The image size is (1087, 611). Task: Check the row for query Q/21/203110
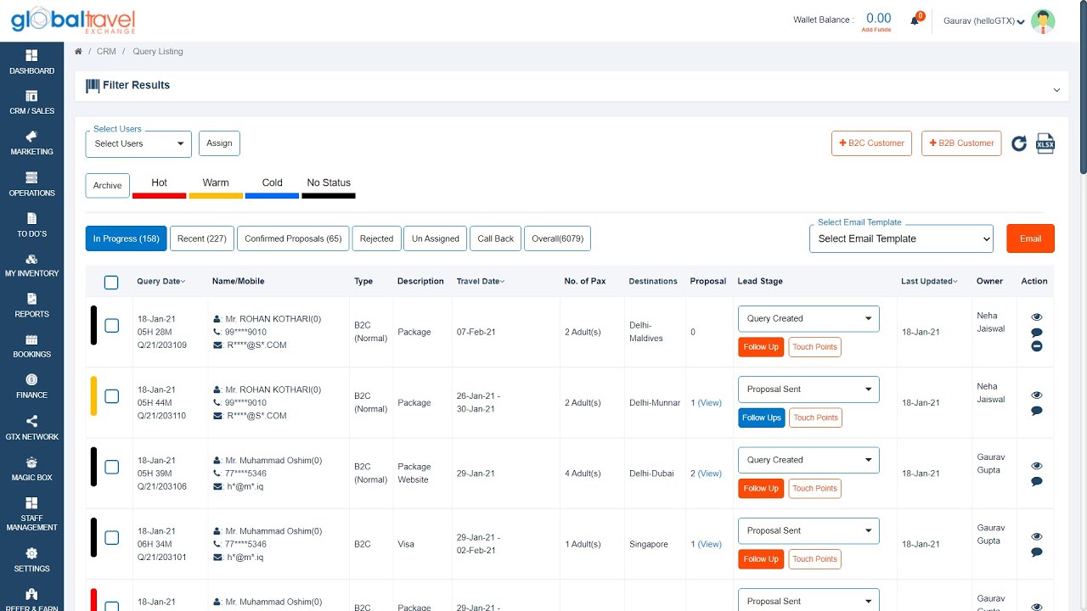coord(111,395)
